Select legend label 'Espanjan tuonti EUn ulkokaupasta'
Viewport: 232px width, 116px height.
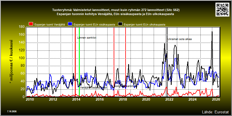tap(144, 25)
